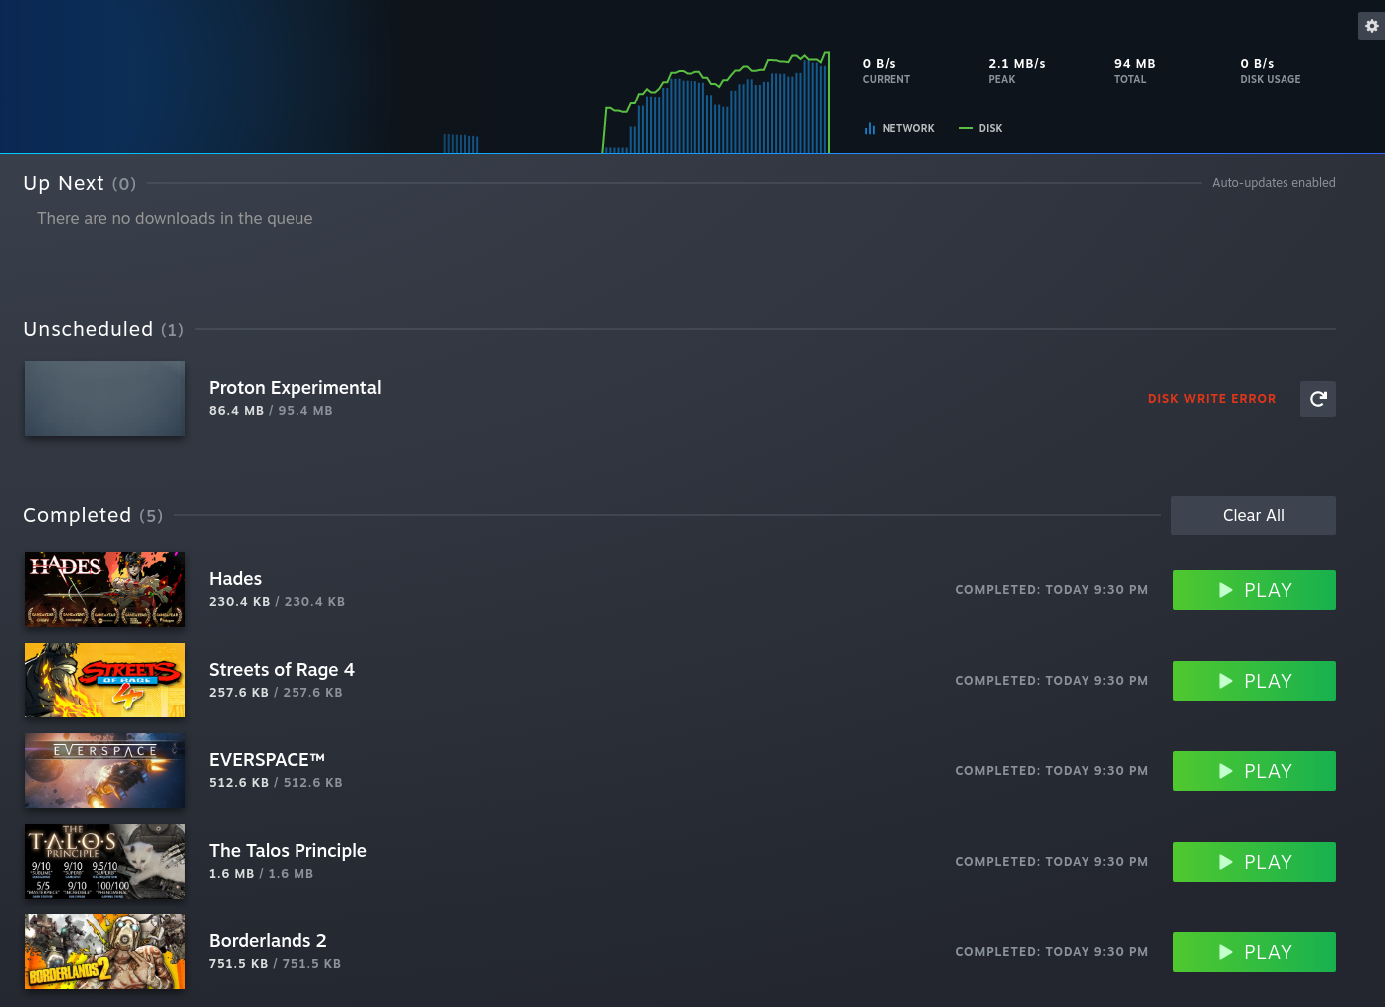Start Borderlands 2 with Play button
The width and height of the screenshot is (1385, 1007).
point(1255,952)
